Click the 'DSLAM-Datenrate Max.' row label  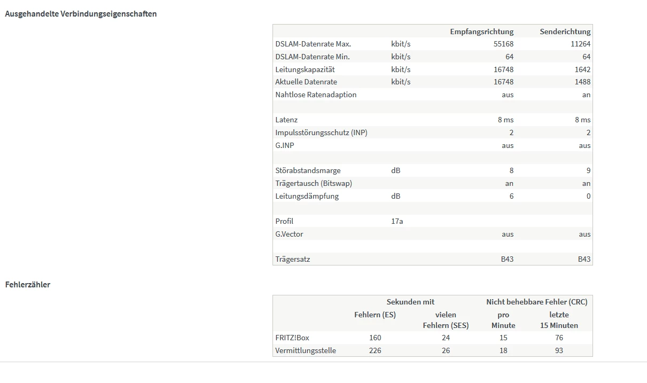(x=313, y=44)
